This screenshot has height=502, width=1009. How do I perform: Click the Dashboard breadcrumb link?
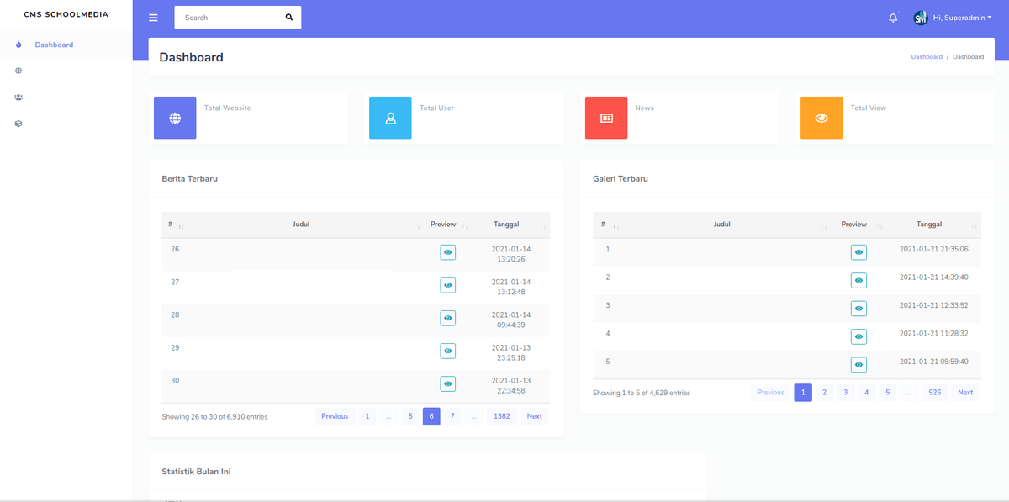tap(927, 57)
